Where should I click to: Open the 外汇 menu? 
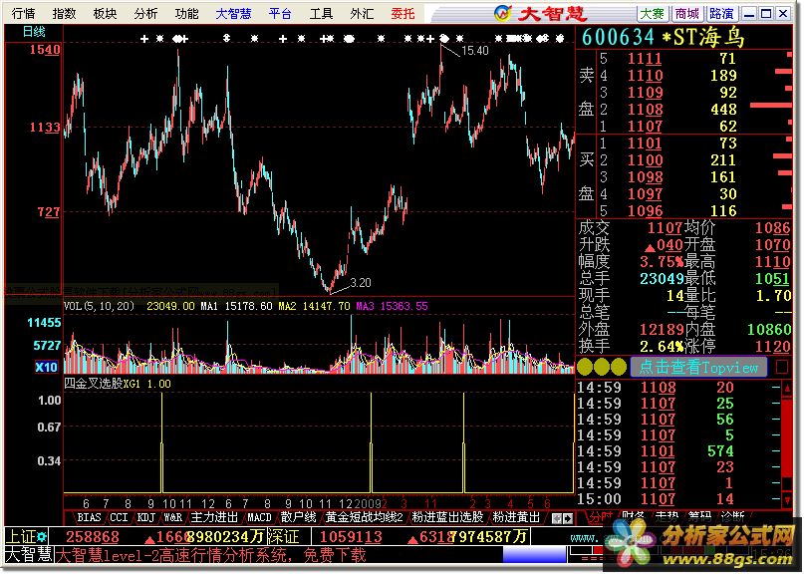[x=362, y=13]
